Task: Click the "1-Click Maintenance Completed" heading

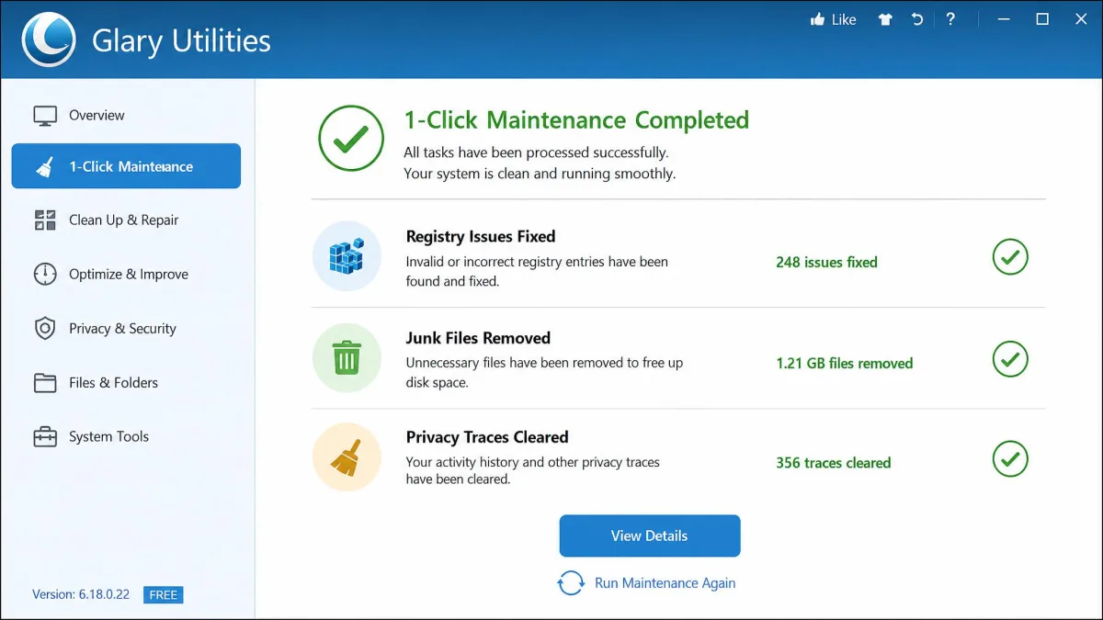Action: point(576,120)
